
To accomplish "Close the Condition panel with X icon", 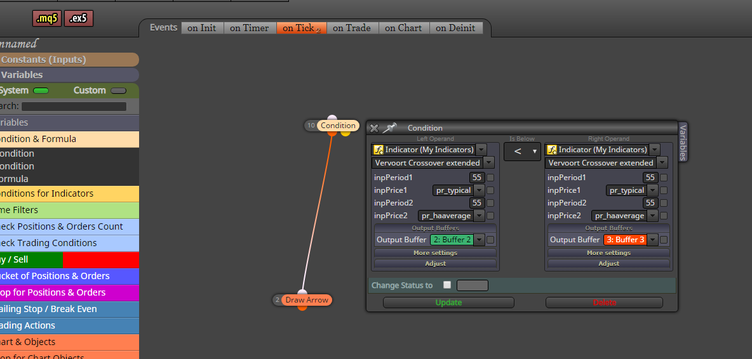I will coord(374,127).
